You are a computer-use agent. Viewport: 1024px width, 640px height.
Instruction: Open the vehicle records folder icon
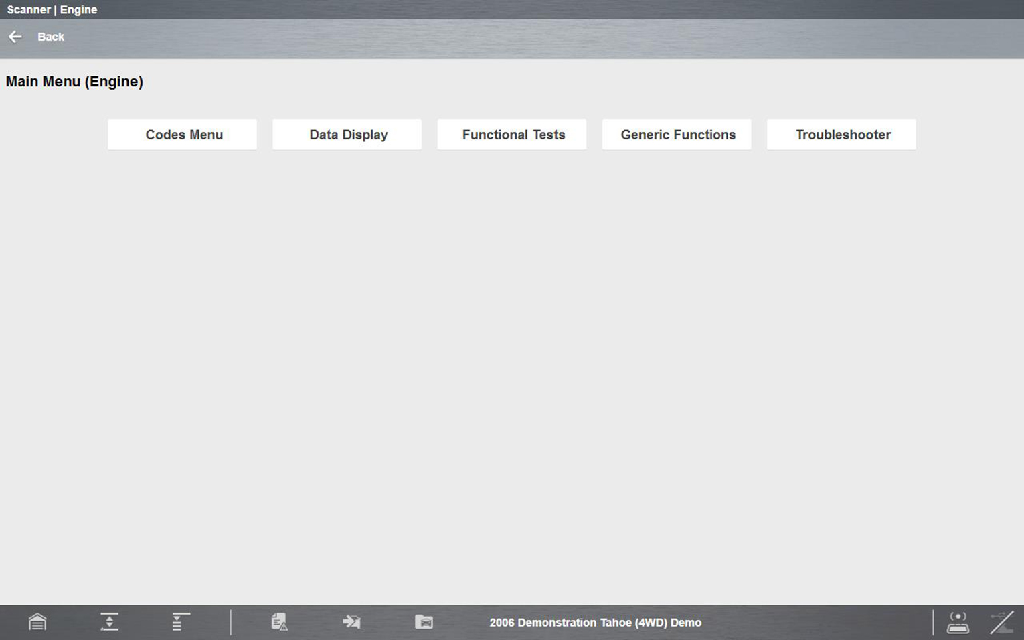(x=424, y=622)
